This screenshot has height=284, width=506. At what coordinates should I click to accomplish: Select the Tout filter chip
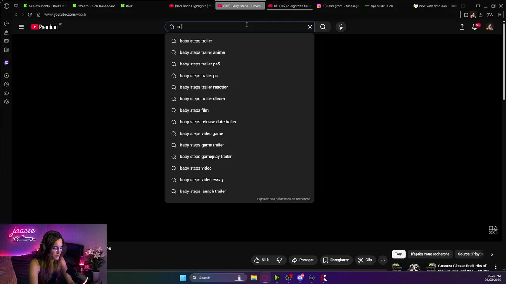(398, 254)
